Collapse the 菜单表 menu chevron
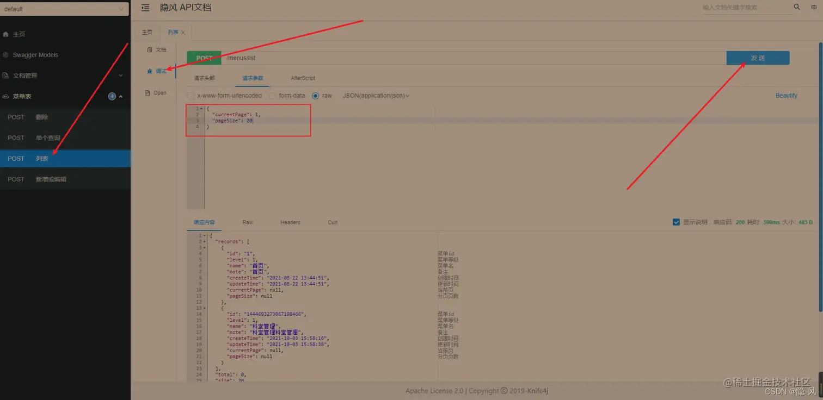Image resolution: width=823 pixels, height=400 pixels. click(x=121, y=96)
